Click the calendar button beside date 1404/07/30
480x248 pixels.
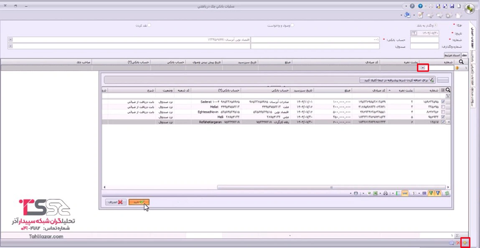[x=414, y=33]
